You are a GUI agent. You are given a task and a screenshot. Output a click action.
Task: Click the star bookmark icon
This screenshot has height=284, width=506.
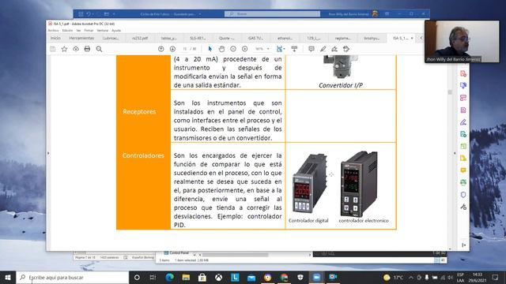[x=64, y=49]
